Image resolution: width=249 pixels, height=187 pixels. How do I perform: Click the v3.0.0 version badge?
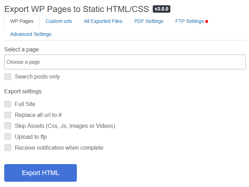(162, 9)
